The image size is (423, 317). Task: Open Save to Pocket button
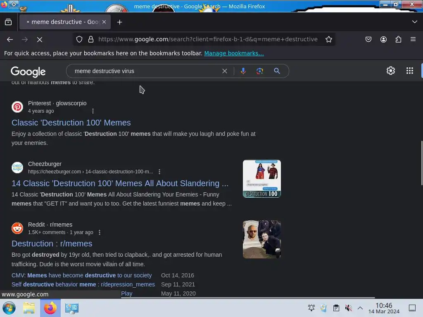coord(368,39)
